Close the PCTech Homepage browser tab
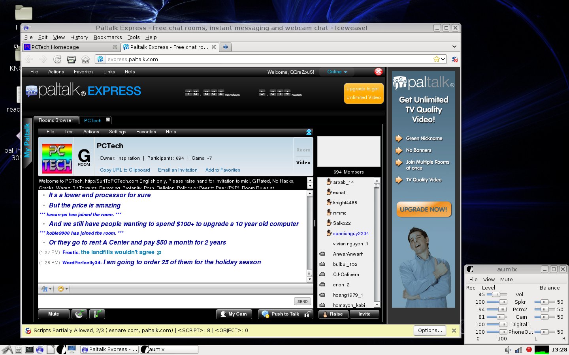This screenshot has width=569, height=355. (115, 47)
